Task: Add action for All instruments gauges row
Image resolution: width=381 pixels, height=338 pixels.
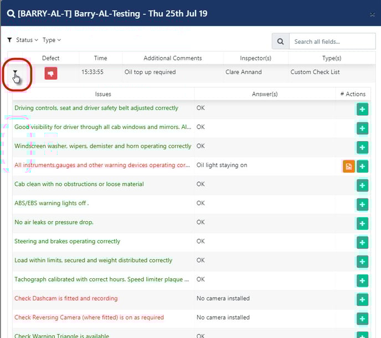Action: click(x=362, y=167)
